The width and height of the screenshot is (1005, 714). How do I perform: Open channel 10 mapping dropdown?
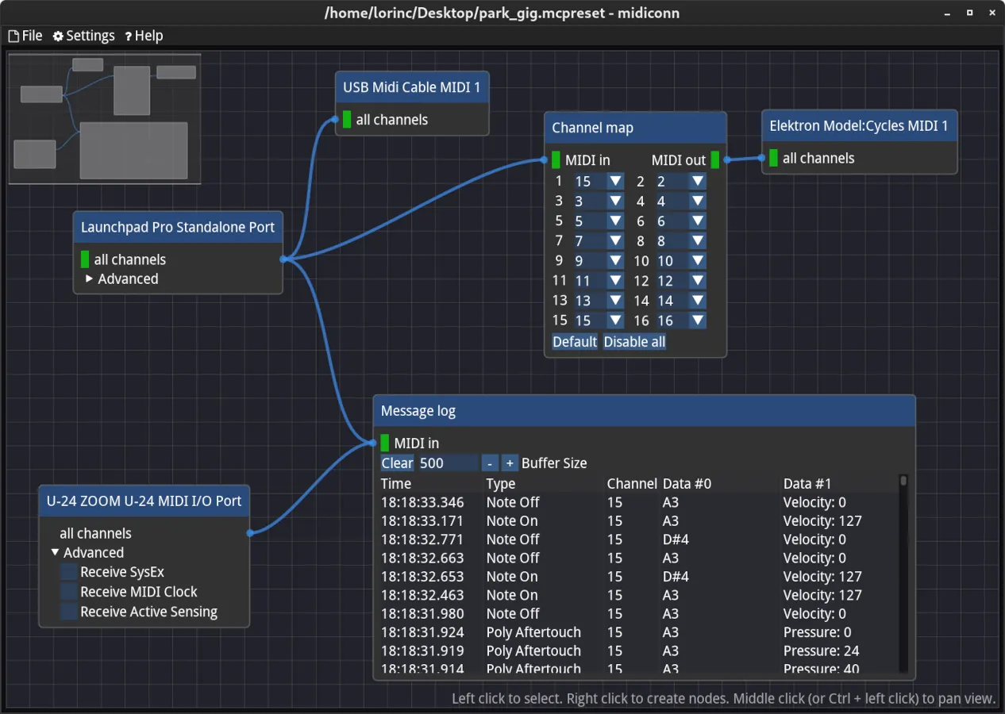tap(698, 261)
